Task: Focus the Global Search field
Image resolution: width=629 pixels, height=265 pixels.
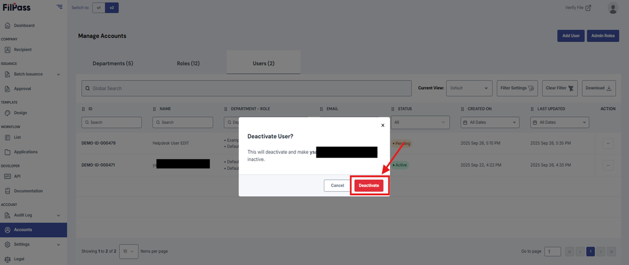Action: click(x=246, y=88)
